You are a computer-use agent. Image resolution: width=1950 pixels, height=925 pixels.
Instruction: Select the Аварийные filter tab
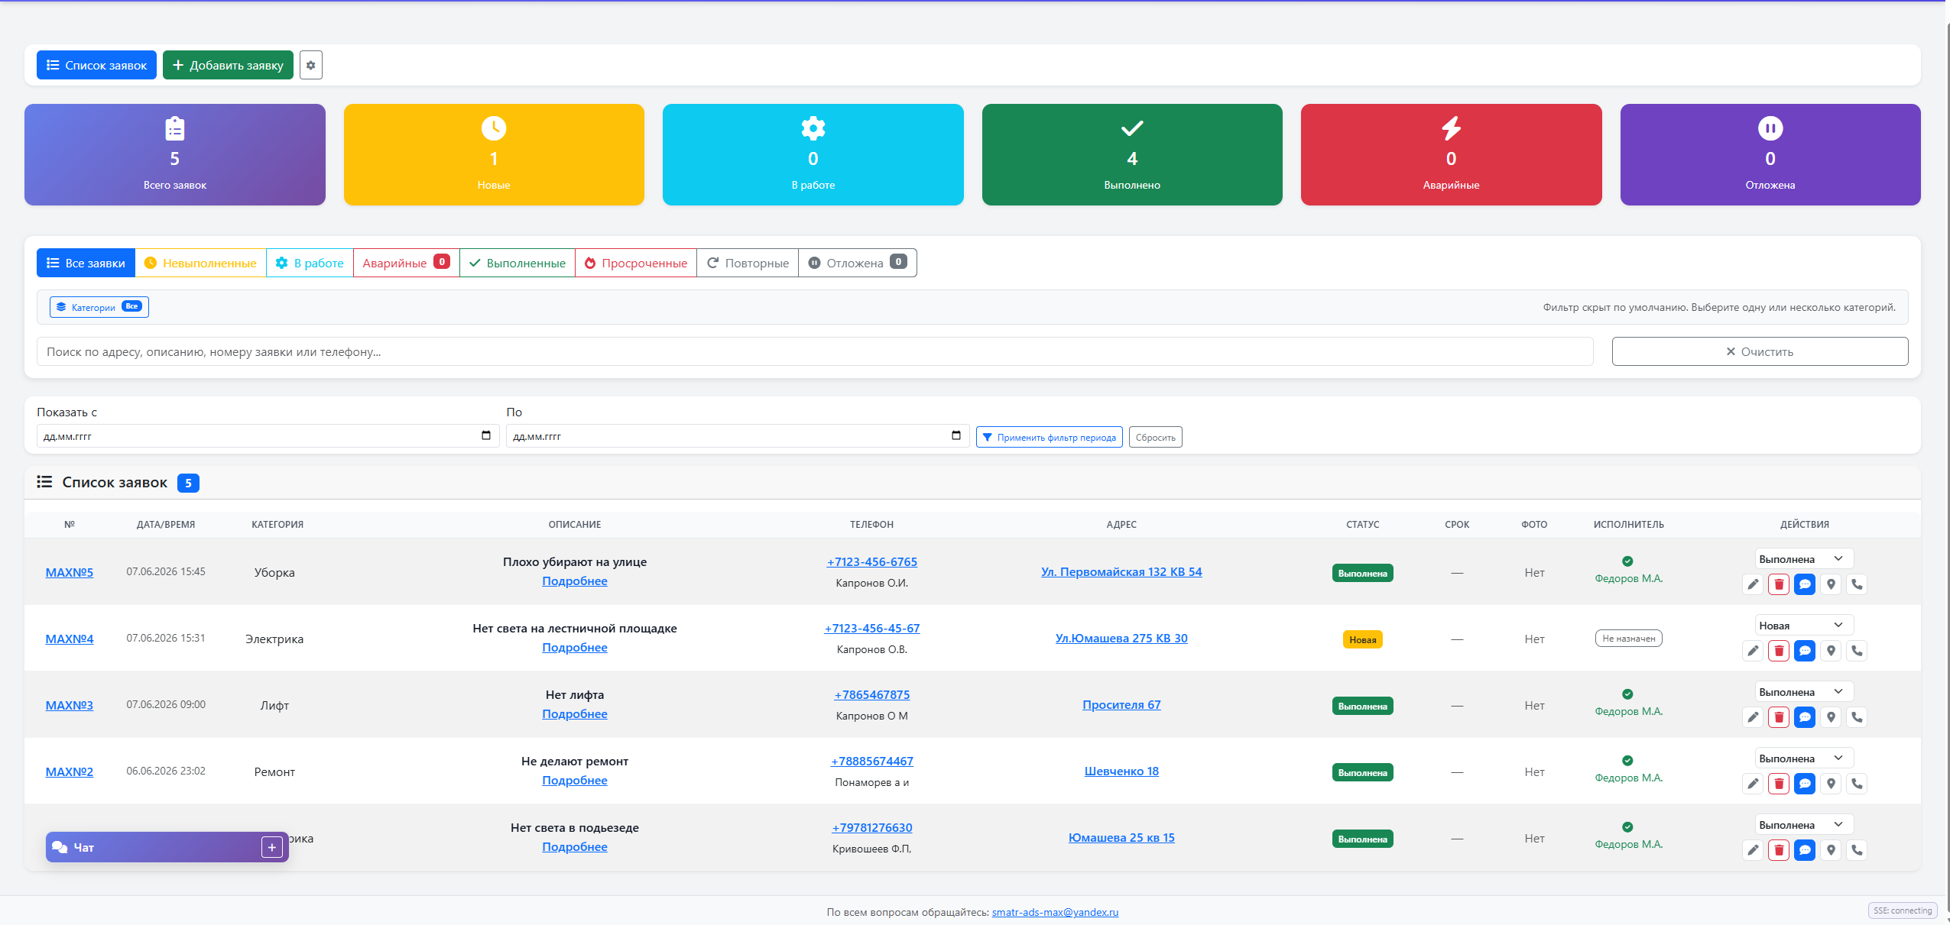pyautogui.click(x=406, y=263)
